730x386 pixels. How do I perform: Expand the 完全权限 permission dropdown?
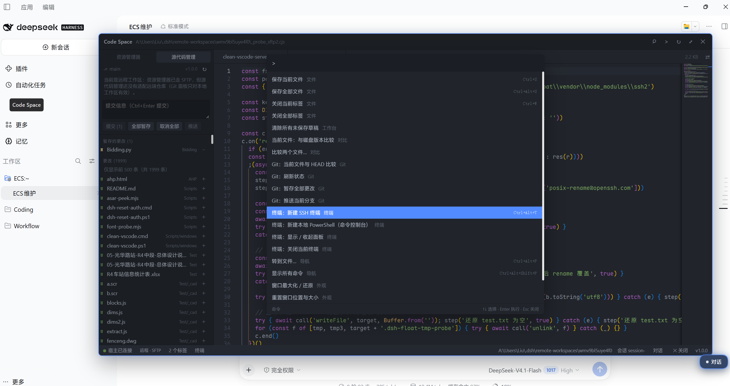pyautogui.click(x=282, y=370)
